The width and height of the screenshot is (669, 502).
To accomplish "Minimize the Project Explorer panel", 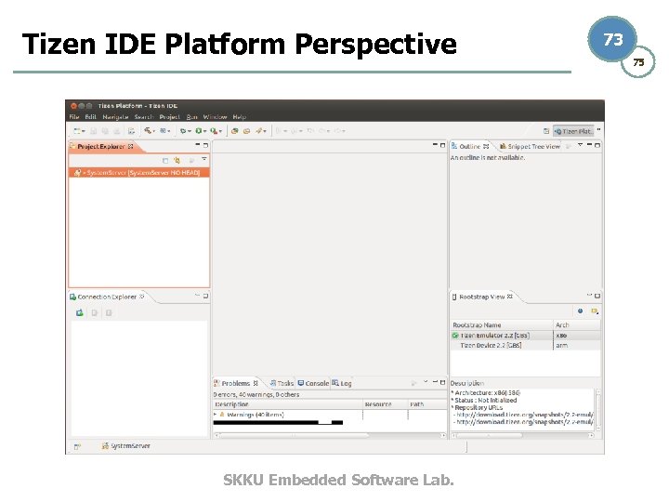I will pos(198,145).
